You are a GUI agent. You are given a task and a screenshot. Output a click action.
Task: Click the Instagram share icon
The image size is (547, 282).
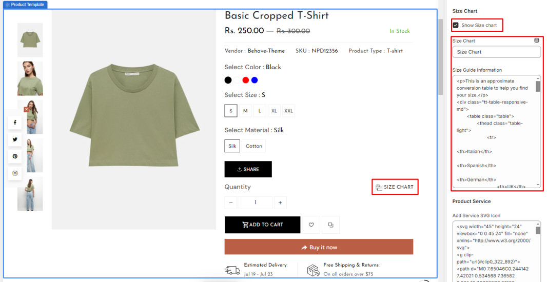[15, 173]
